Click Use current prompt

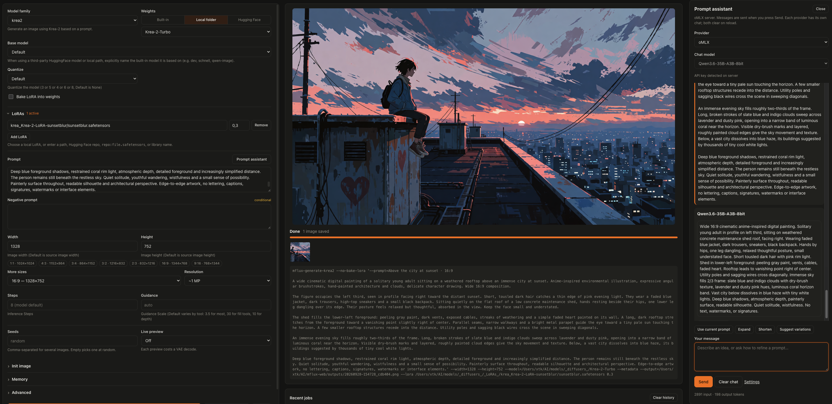714,329
